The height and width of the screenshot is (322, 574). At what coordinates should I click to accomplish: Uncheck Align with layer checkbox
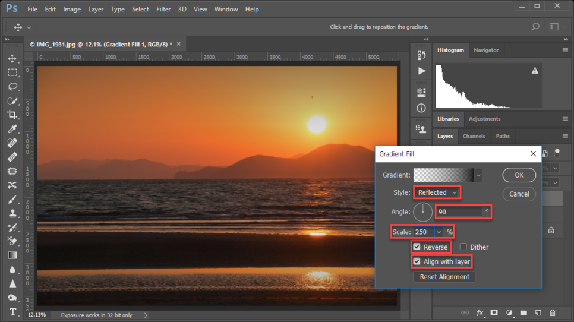pyautogui.click(x=417, y=261)
